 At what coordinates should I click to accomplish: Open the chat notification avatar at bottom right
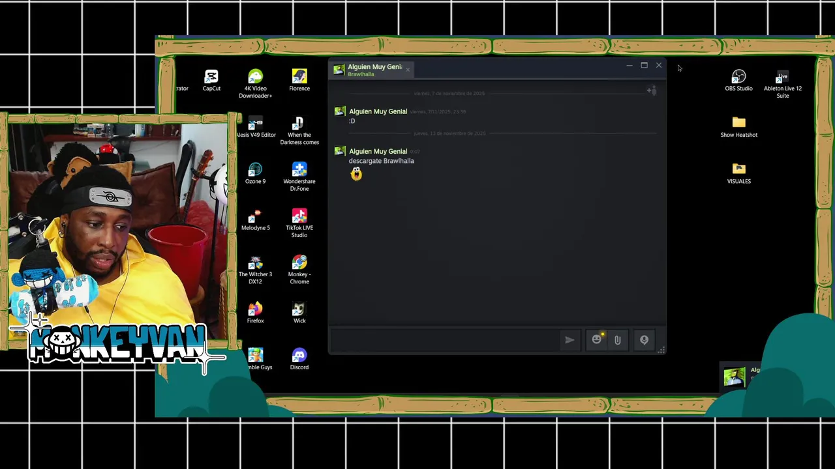[734, 377]
